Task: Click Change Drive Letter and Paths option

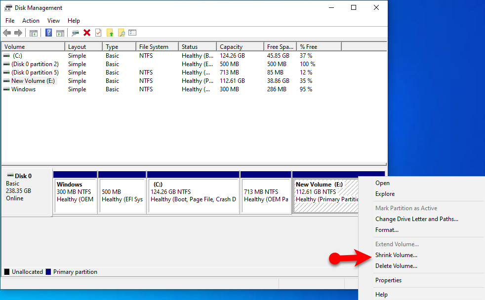Action: [416, 219]
